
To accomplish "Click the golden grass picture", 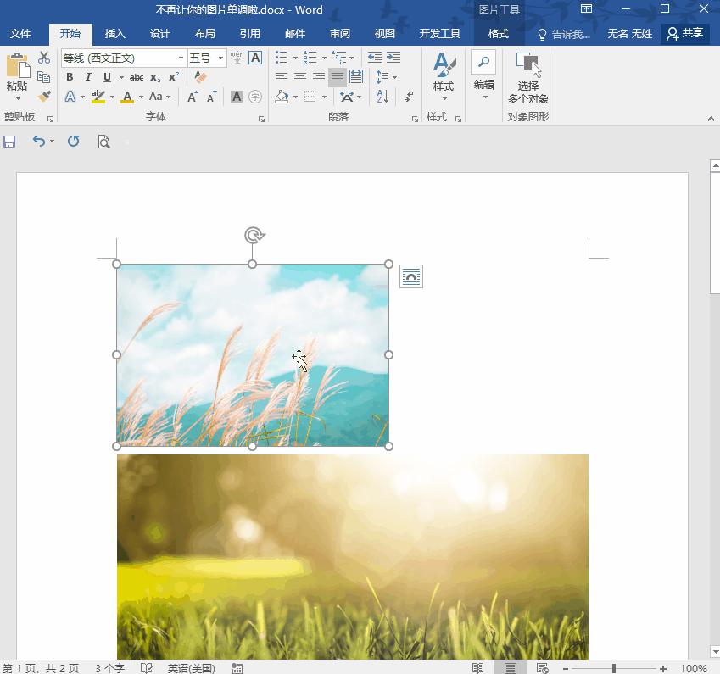I will pos(352,556).
